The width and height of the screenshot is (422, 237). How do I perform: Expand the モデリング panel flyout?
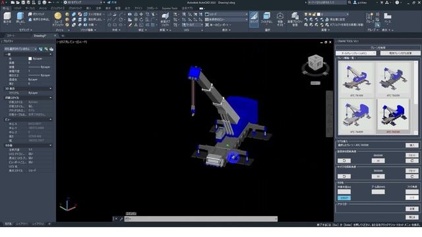coord(26,30)
